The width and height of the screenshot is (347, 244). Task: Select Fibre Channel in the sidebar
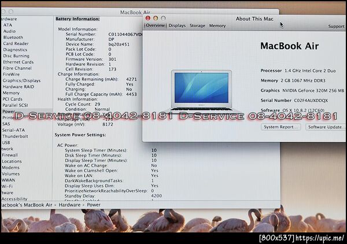[17, 68]
